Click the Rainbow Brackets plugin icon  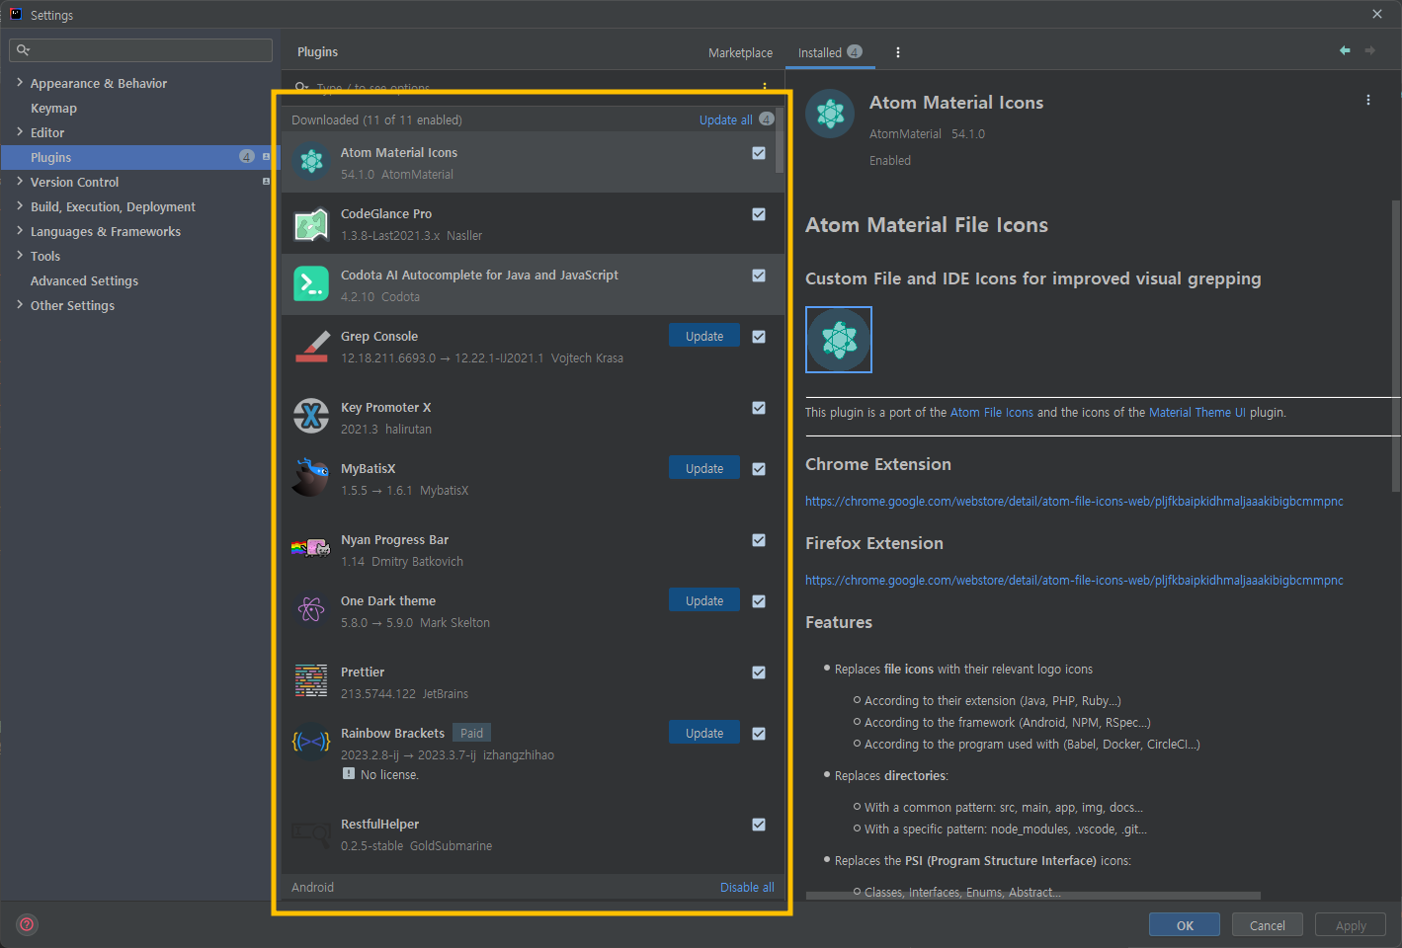311,743
